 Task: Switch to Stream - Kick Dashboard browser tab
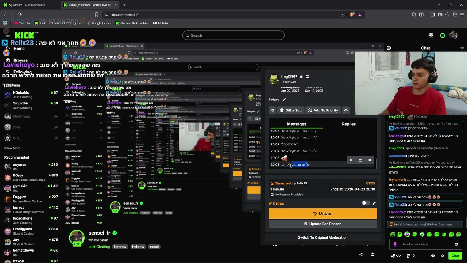pos(30,5)
